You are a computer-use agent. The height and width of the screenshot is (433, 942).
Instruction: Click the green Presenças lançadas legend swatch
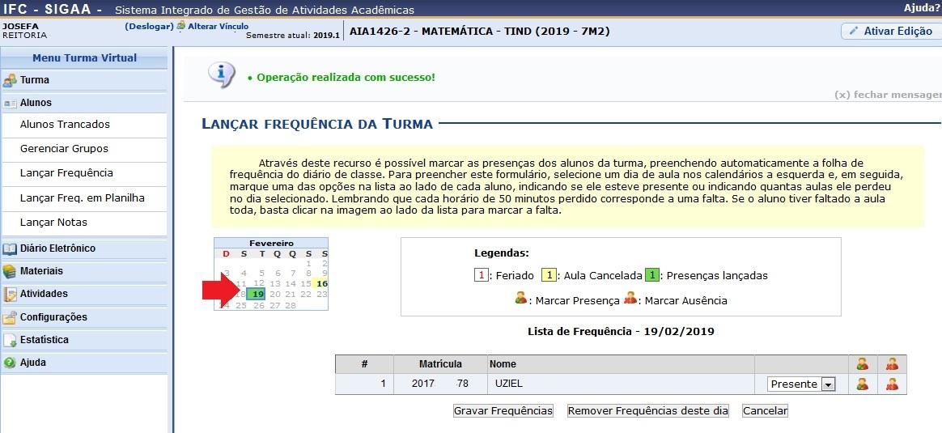pyautogui.click(x=651, y=276)
